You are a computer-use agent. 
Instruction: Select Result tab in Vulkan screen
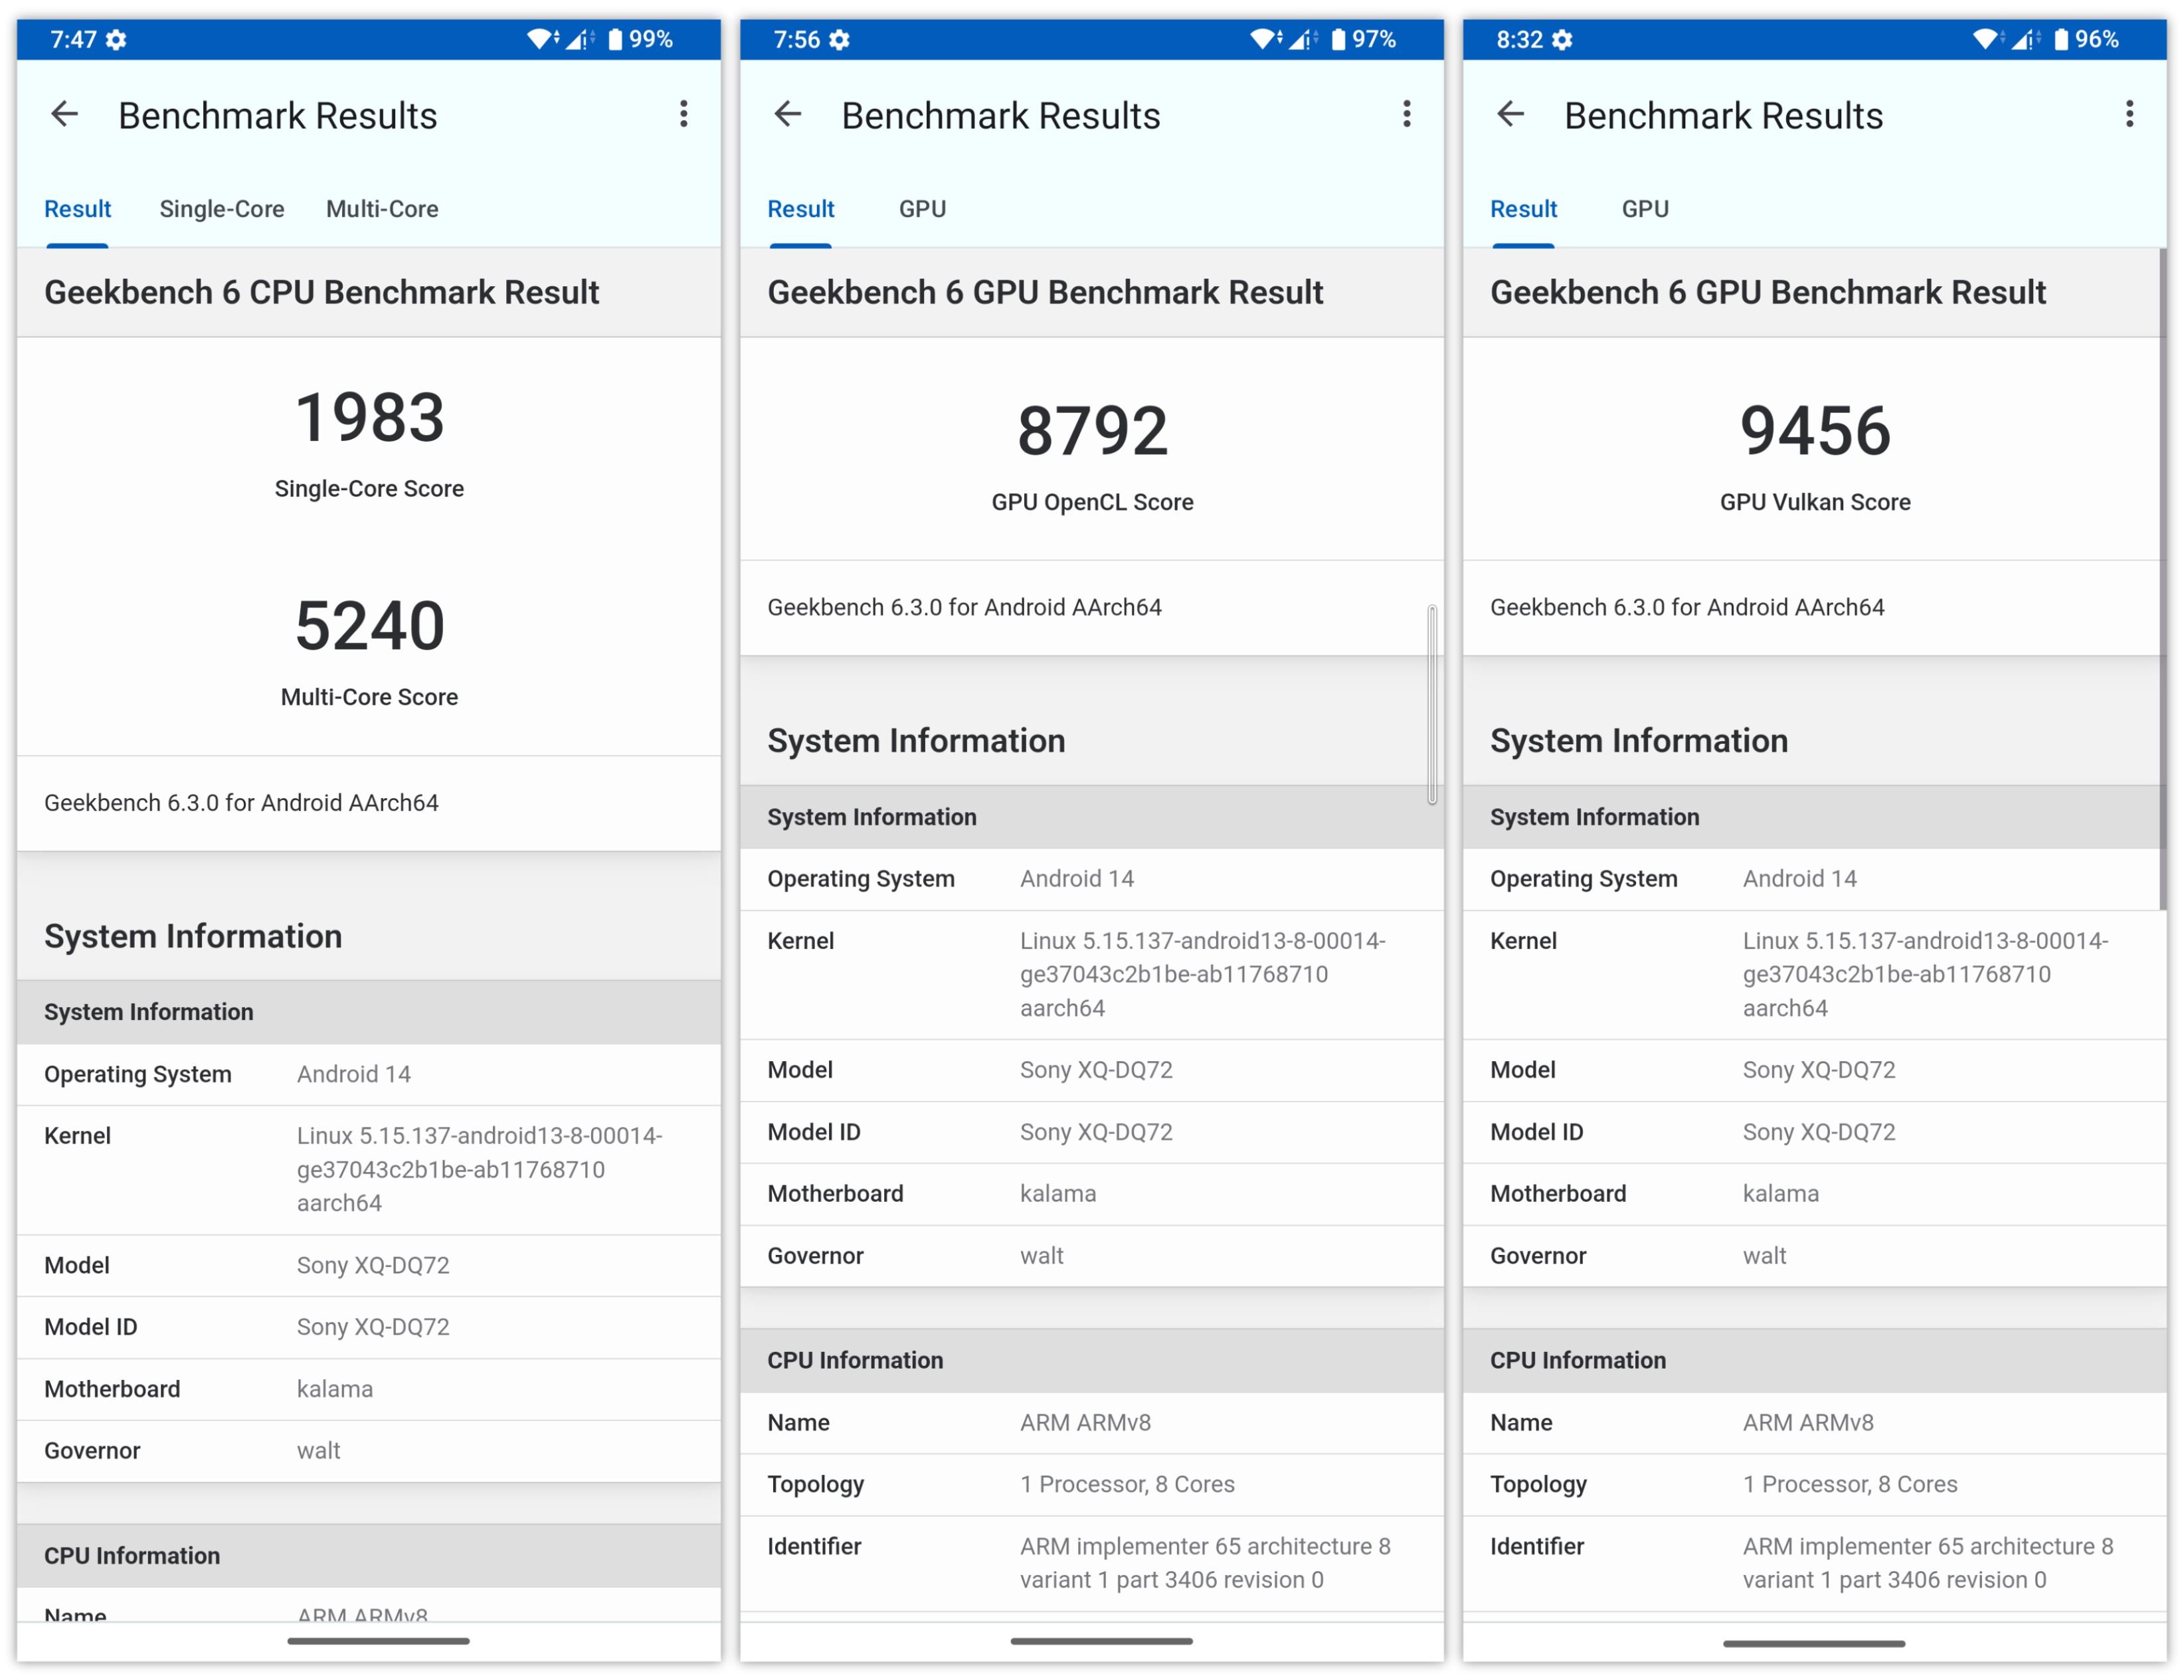coord(1523,209)
